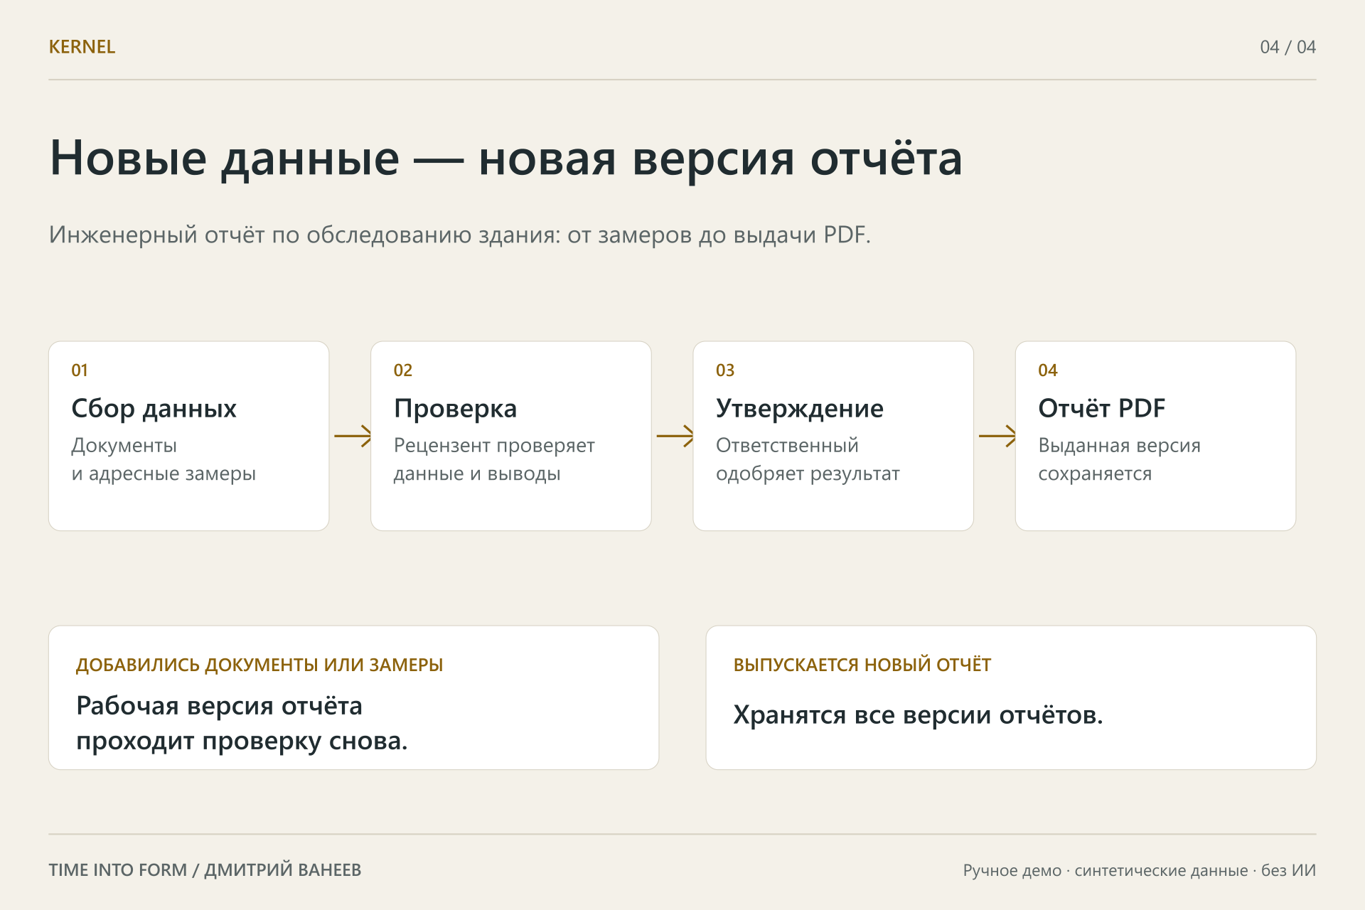This screenshot has height=910, width=1365.
Task: Click the text 'Рабочая версия отчёта проходит проверку снова.'
Action: [x=242, y=723]
